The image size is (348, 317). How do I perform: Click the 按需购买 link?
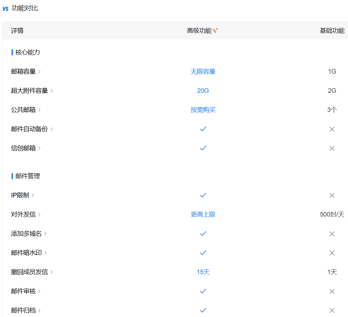coord(203,110)
